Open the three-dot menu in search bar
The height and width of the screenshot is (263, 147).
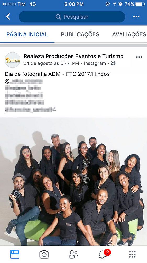(136, 17)
